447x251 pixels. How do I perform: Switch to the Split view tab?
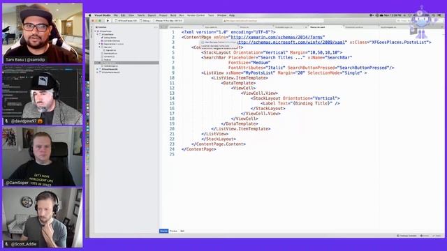tap(182, 231)
